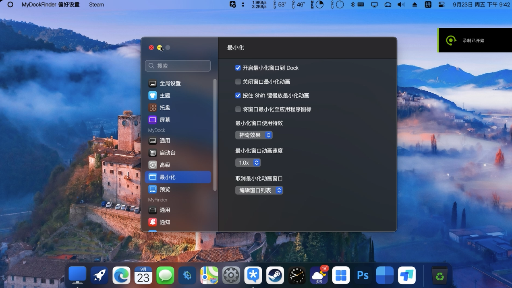Open the Steam menu in menu bar
This screenshot has width=512, height=288.
click(96, 5)
